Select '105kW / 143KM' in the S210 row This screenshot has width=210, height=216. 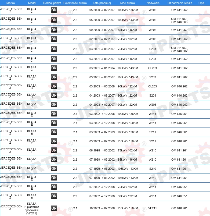[x=128, y=169]
